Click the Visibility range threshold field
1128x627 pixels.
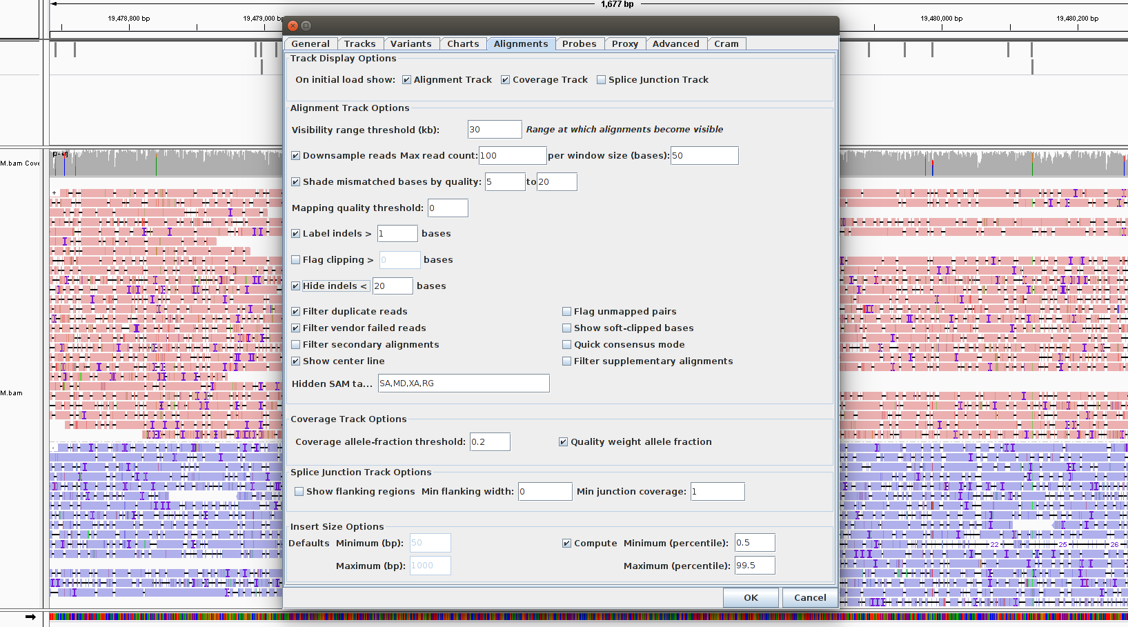click(494, 130)
